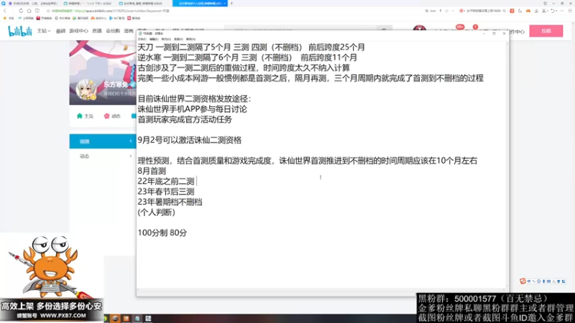Viewport: 575px width, 323px height.
Task: Switch to the third browser tab
Action: (144, 4)
